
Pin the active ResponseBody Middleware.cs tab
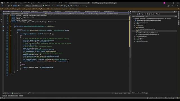click(20, 12)
